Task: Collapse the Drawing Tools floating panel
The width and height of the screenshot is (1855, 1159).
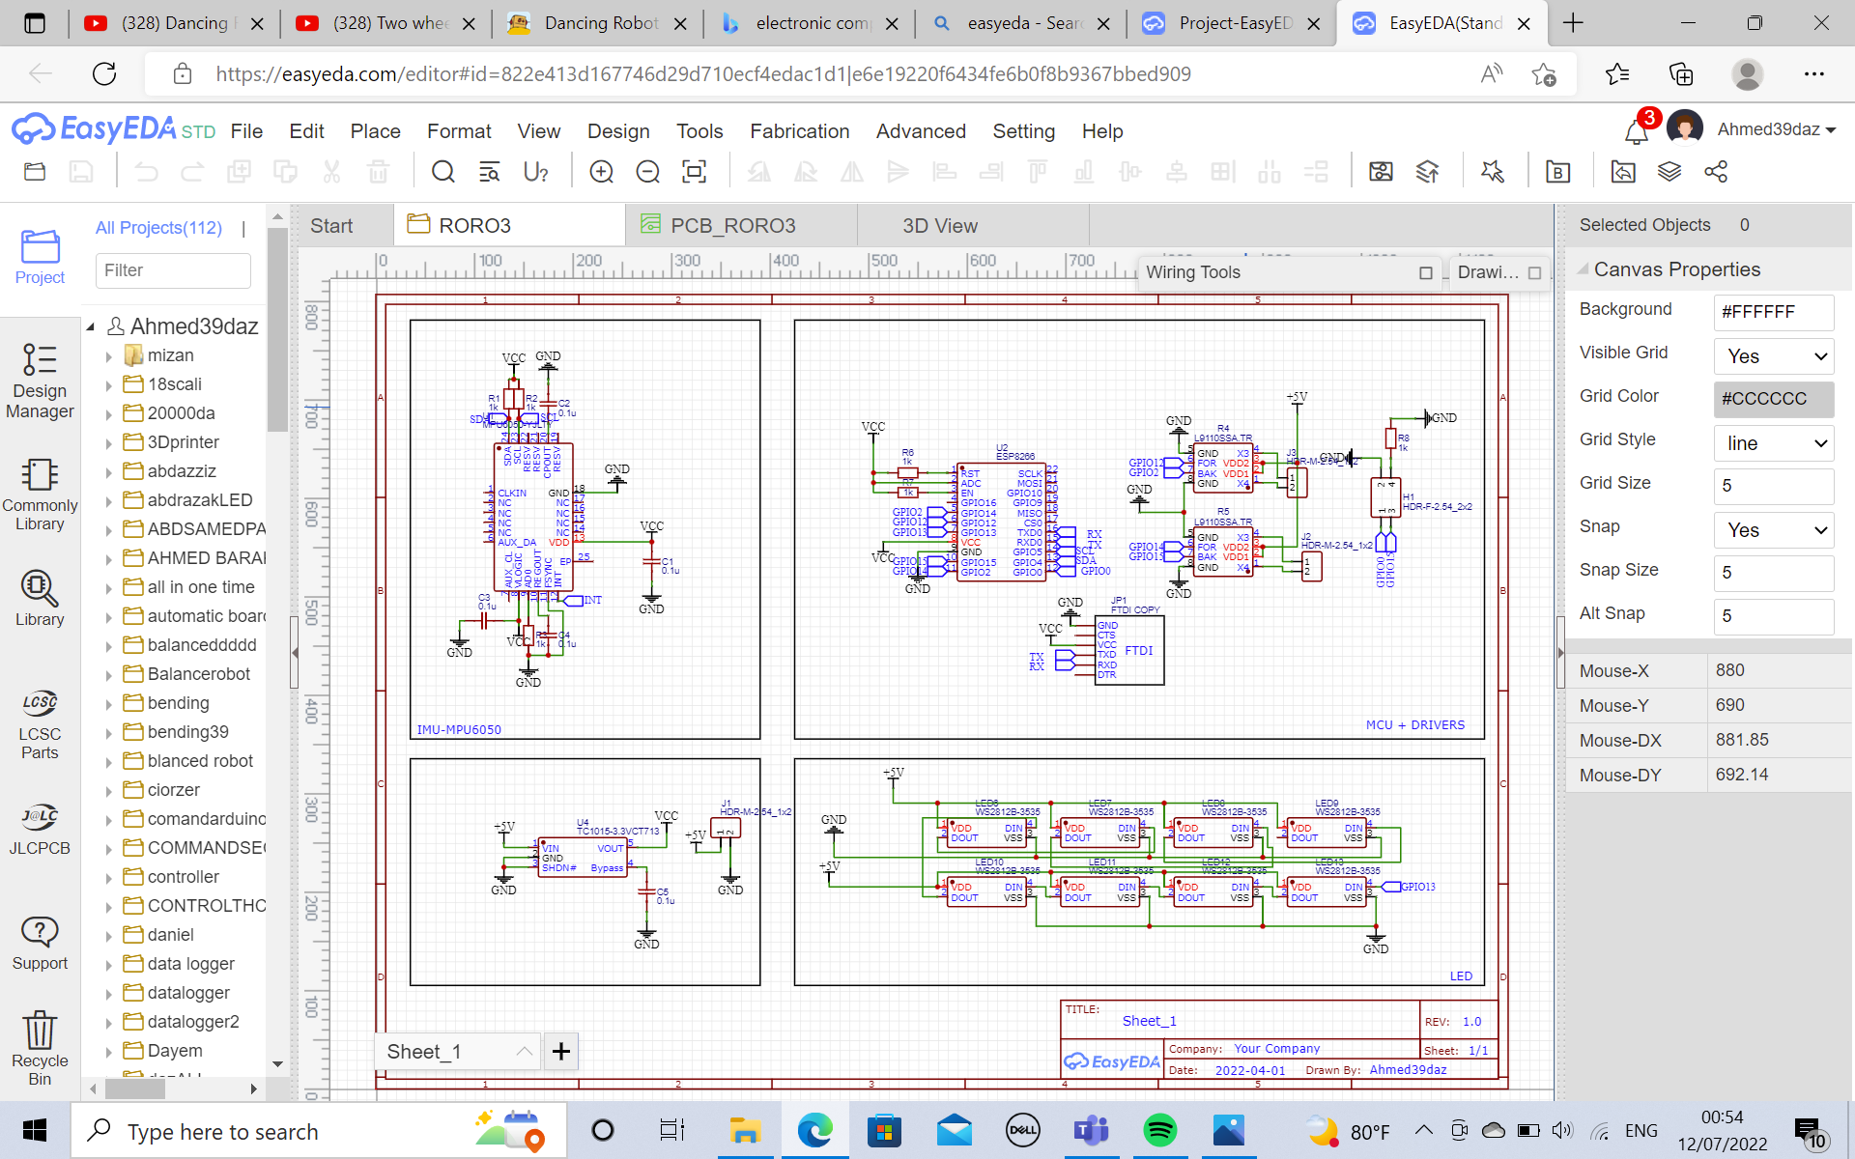Action: [1534, 273]
